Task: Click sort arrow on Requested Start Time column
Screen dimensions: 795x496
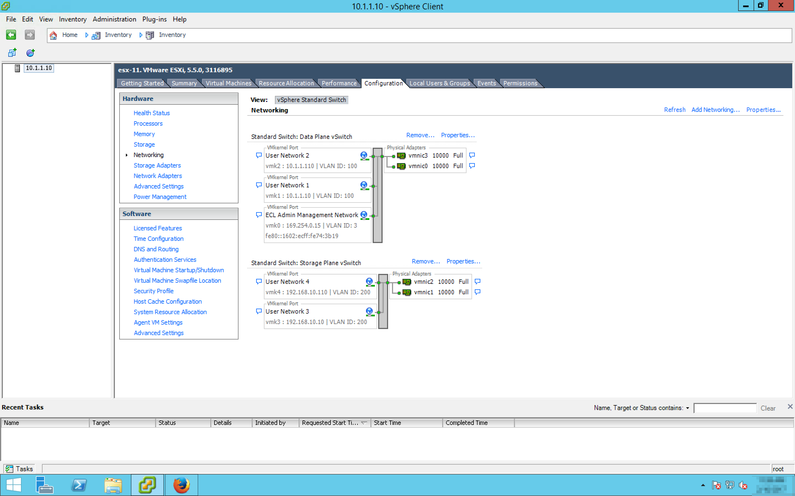Action: (x=364, y=423)
